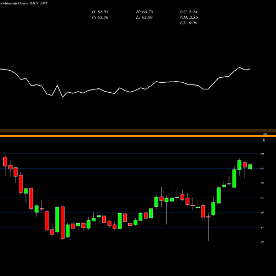The width and height of the screenshot is (276, 276).
Task: Click the 39 price axis label
Action: 262,242
